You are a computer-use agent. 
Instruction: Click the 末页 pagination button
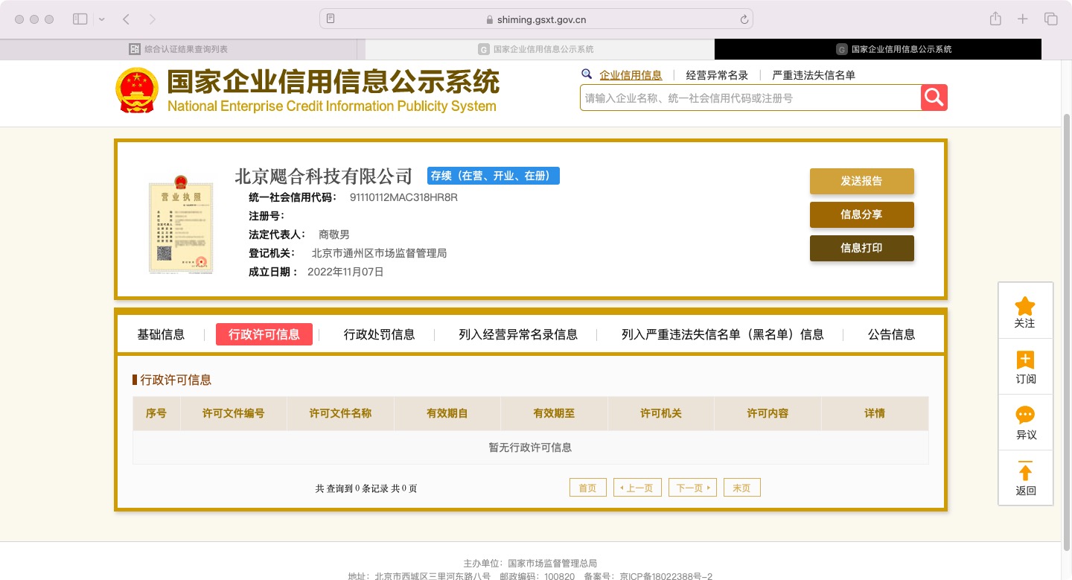[x=741, y=488]
